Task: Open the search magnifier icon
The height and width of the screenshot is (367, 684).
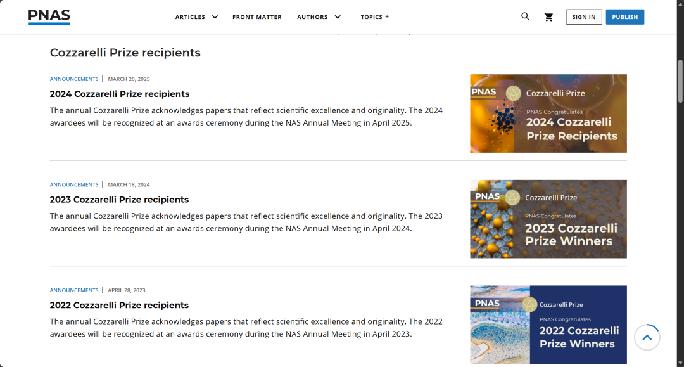Action: 525,16
